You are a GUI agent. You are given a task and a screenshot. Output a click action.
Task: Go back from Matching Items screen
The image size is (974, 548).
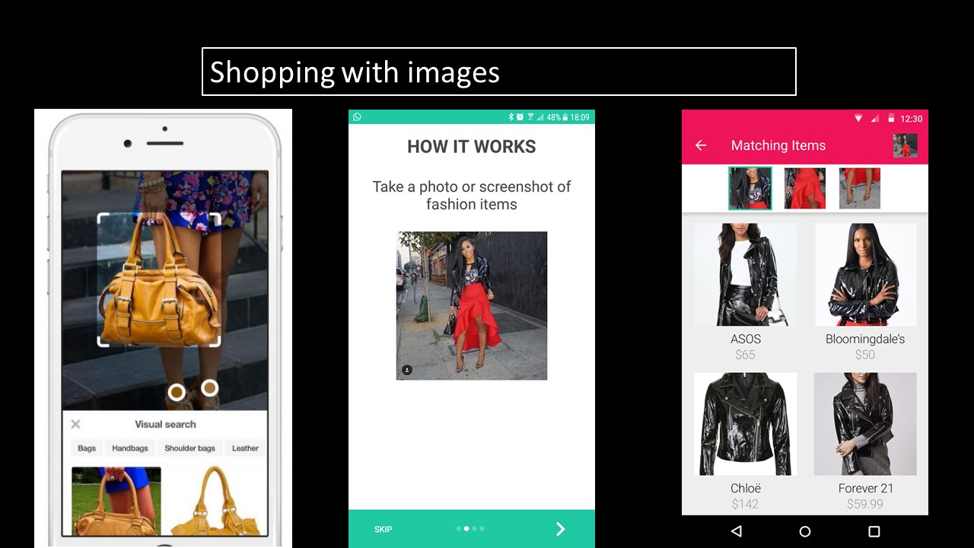(x=701, y=145)
